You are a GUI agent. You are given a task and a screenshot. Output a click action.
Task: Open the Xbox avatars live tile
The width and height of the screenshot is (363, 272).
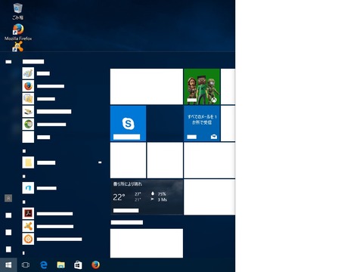tap(202, 86)
